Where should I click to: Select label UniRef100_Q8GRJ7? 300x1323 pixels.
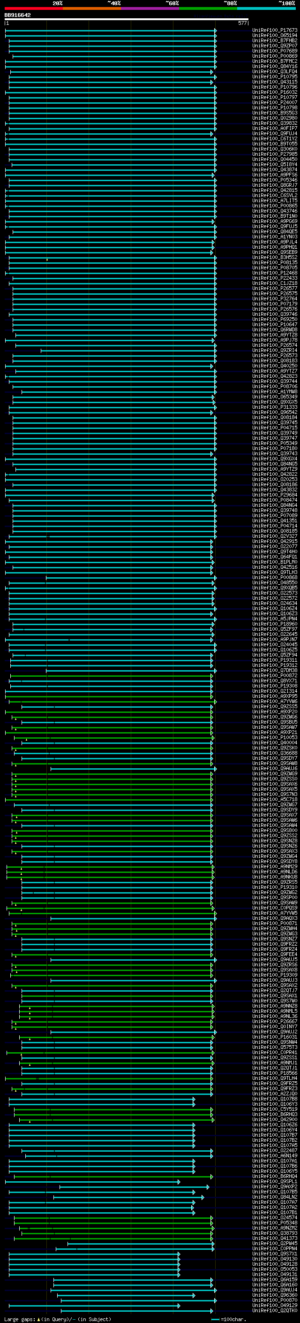coord(275,185)
